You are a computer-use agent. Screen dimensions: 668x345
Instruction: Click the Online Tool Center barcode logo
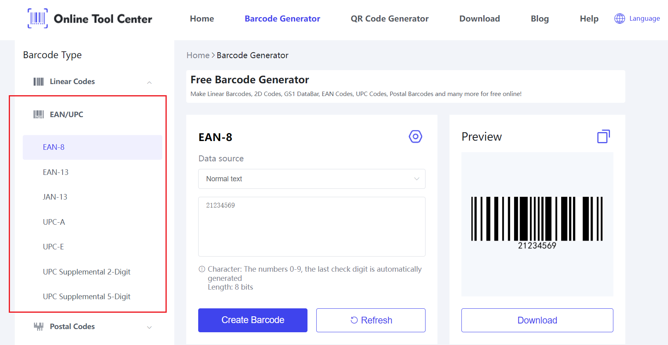37,18
